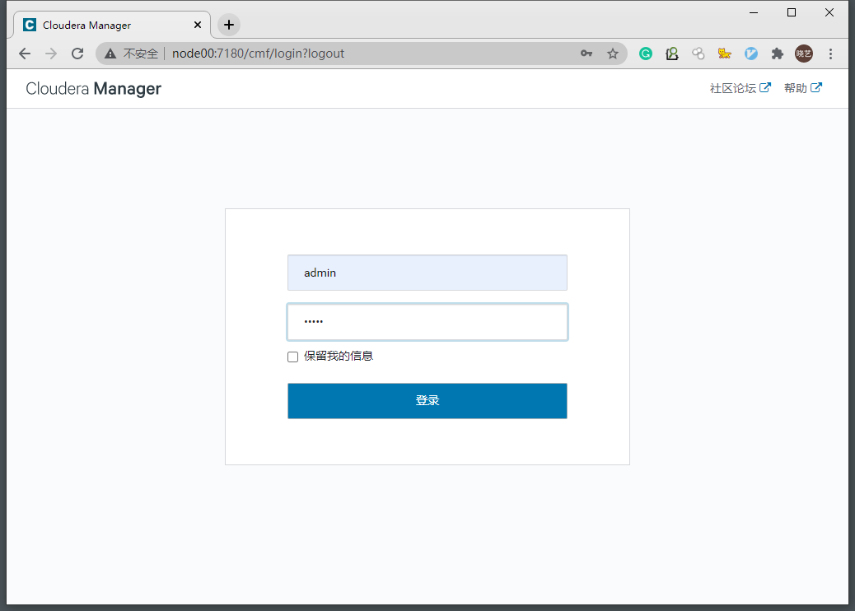The image size is (855, 611).
Task: Open the extensions puzzle piece menu
Action: coord(777,54)
